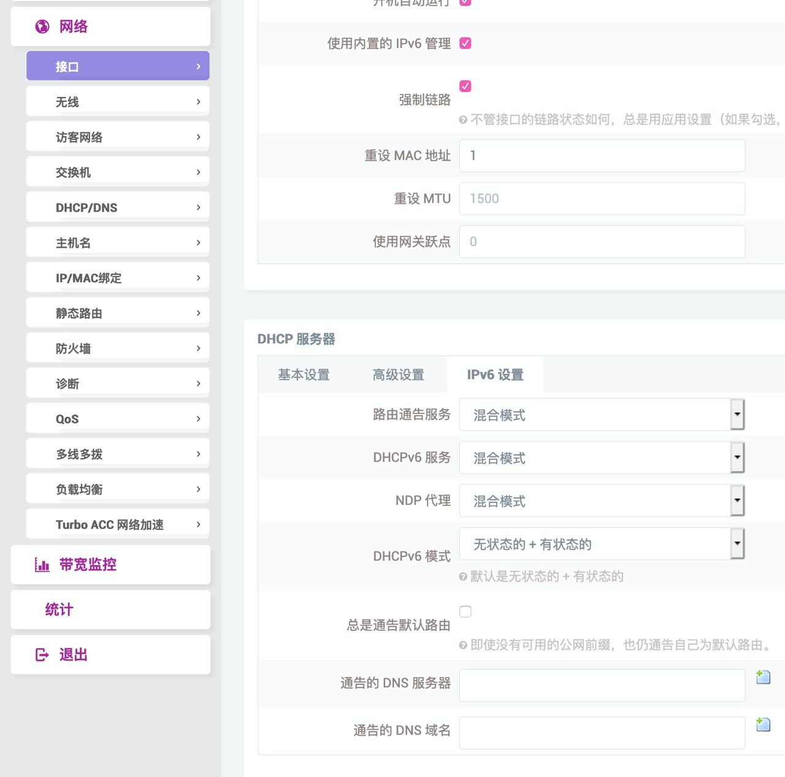Go to DHCP/DNS settings
This screenshot has width=785, height=777.
(118, 207)
